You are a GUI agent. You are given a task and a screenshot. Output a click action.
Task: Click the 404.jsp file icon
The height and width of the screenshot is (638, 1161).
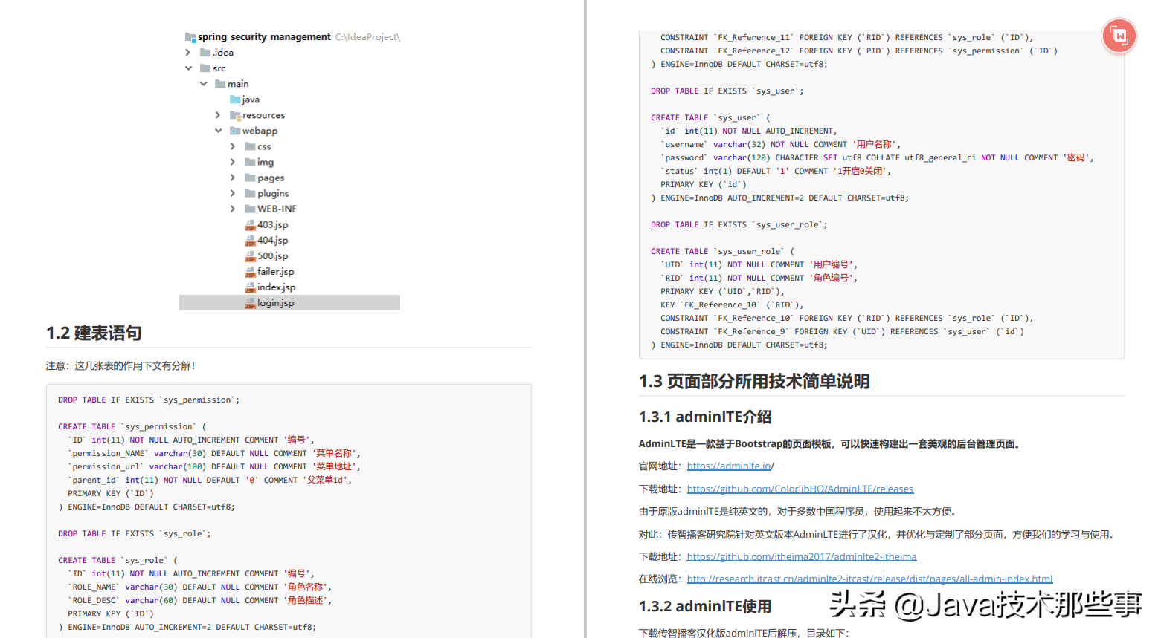point(250,241)
